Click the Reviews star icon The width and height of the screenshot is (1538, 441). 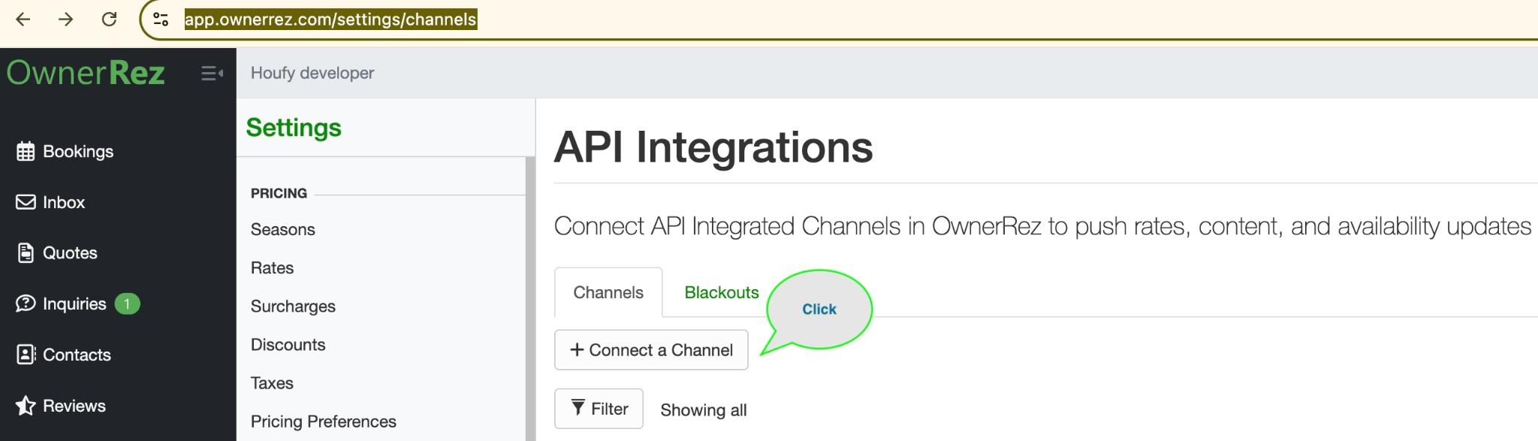click(x=26, y=406)
